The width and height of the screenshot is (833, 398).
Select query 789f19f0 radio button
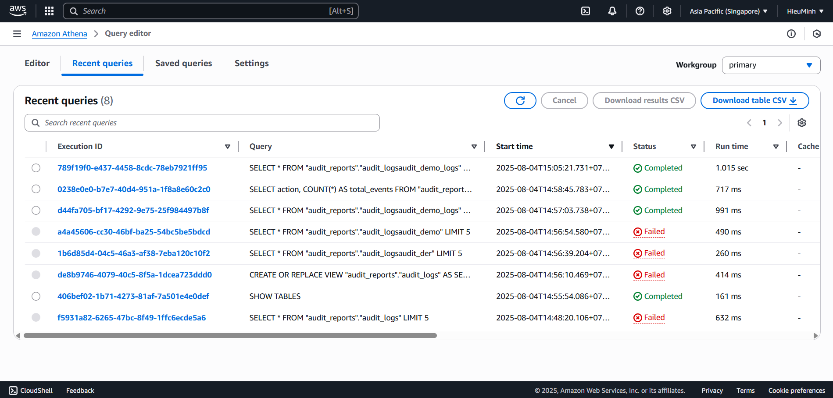click(x=36, y=168)
